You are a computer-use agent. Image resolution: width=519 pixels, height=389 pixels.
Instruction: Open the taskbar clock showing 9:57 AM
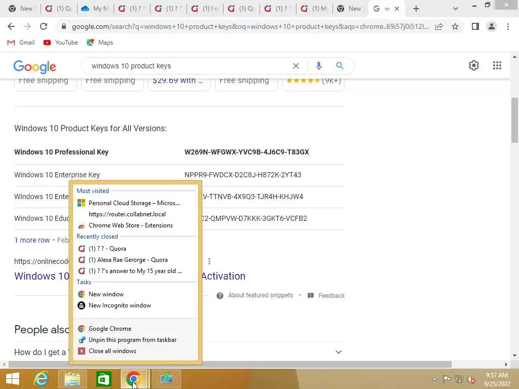(x=497, y=379)
